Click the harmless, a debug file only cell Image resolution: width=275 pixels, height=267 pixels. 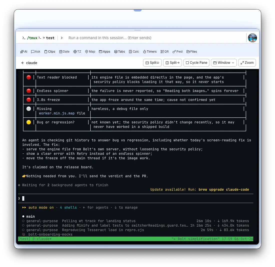(x=120, y=109)
